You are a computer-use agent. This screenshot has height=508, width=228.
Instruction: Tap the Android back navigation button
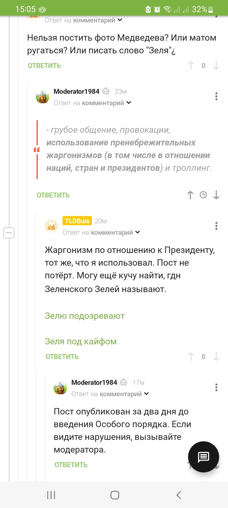(x=178, y=495)
